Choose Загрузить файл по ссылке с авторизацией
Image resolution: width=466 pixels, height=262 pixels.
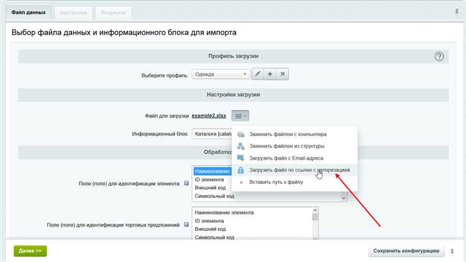click(295, 170)
